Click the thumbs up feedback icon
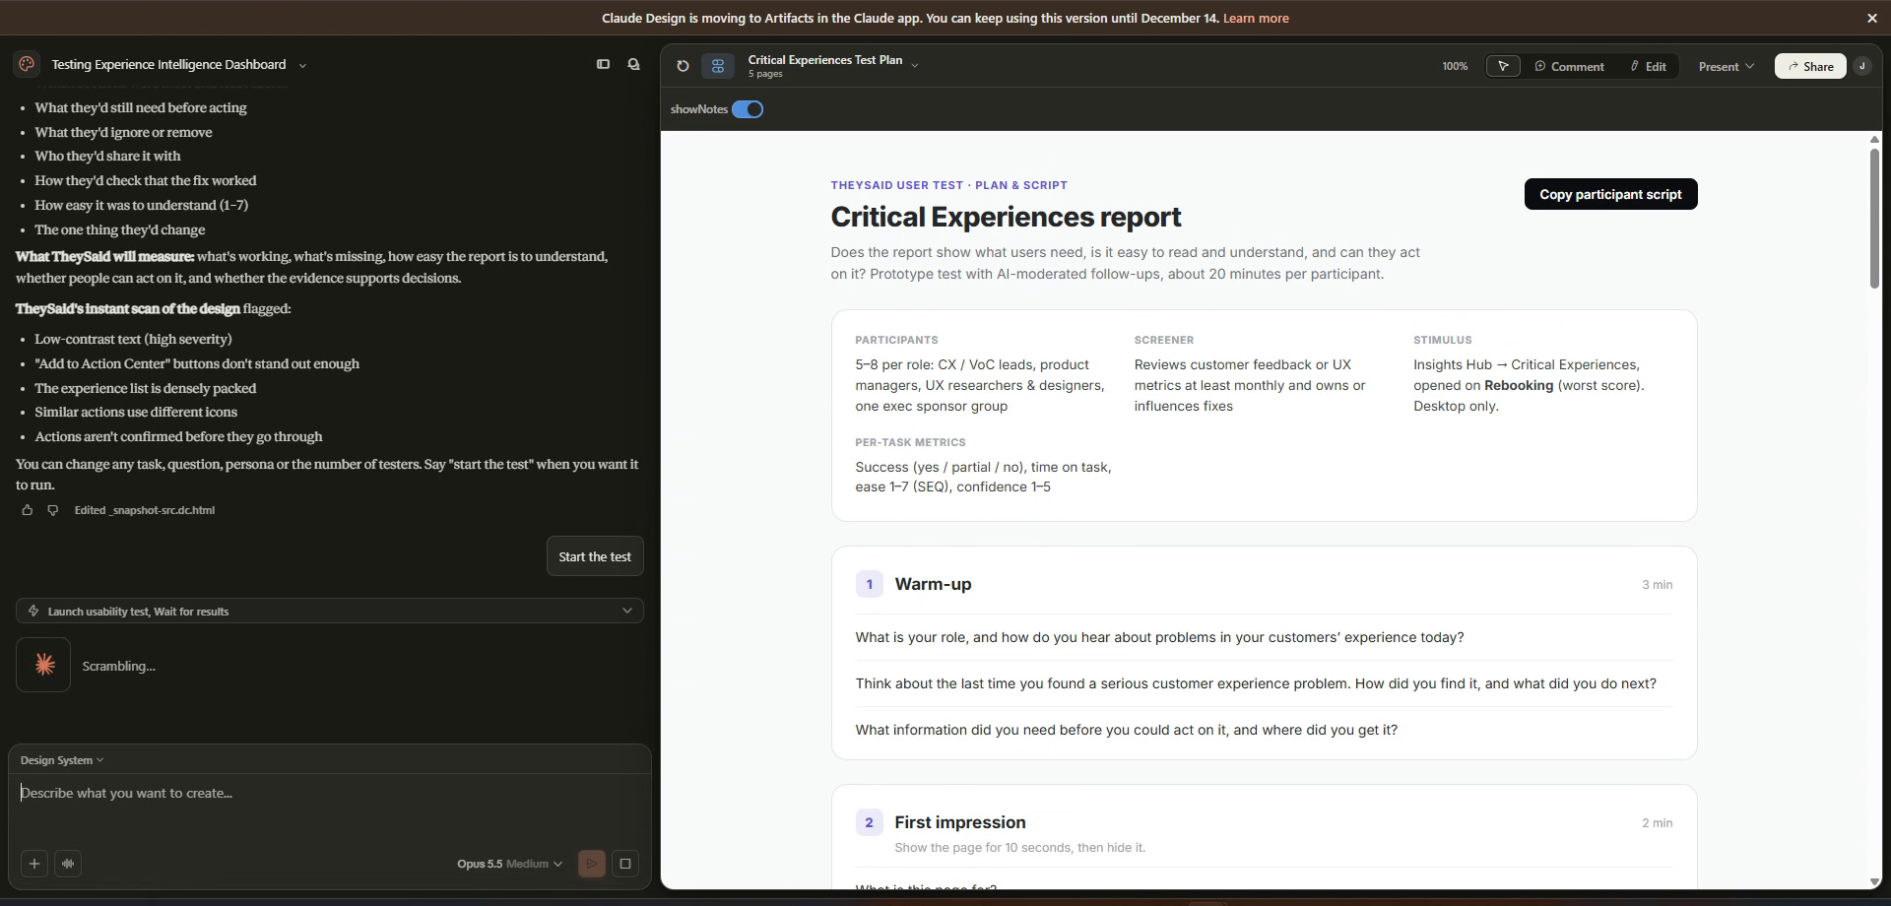Viewport: 1891px width, 906px height. coord(27,510)
